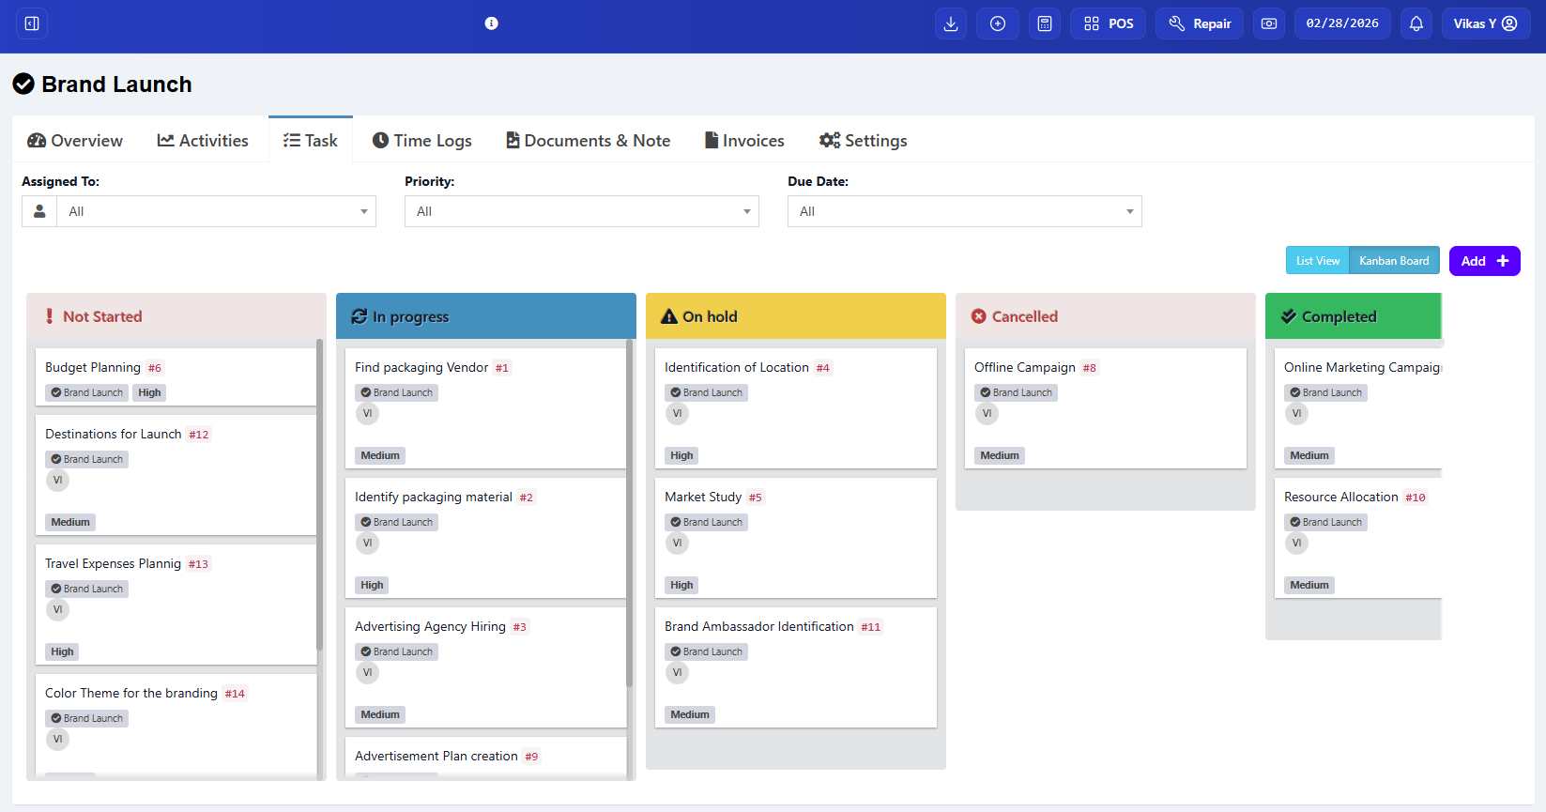
Task: Open the Market Study task
Action: tap(703, 497)
